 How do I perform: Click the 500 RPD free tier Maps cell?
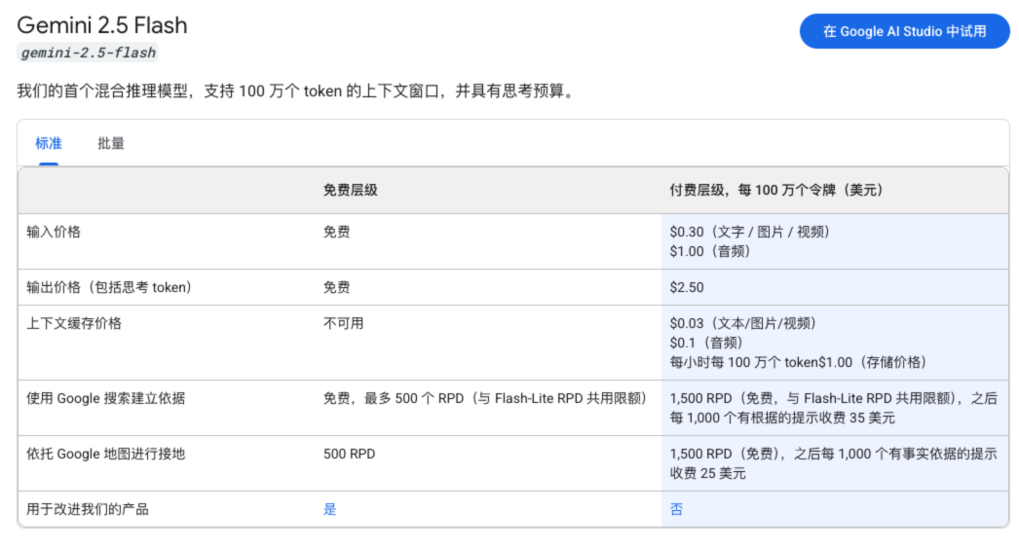point(349,454)
